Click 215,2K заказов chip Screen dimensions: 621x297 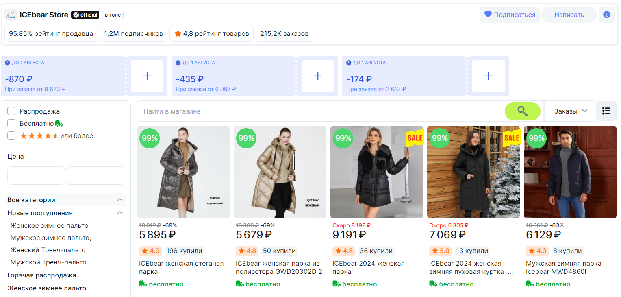pyautogui.click(x=284, y=33)
